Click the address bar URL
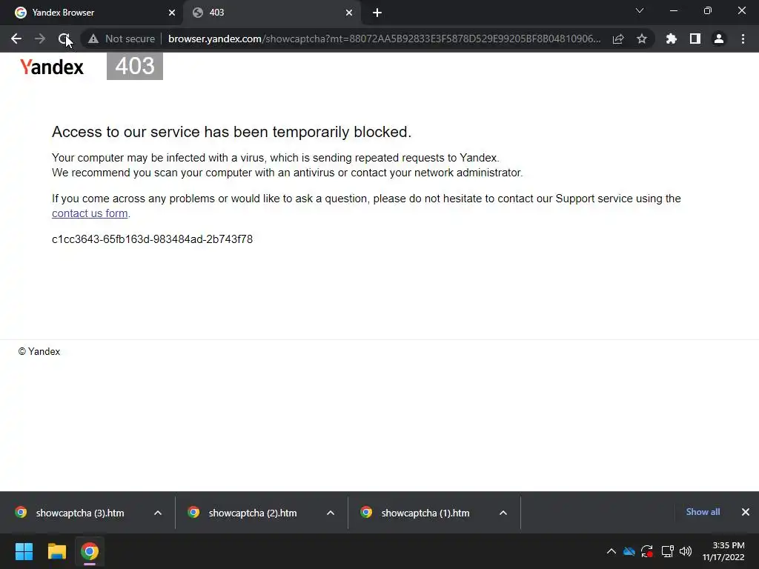The image size is (759, 569). [x=385, y=39]
